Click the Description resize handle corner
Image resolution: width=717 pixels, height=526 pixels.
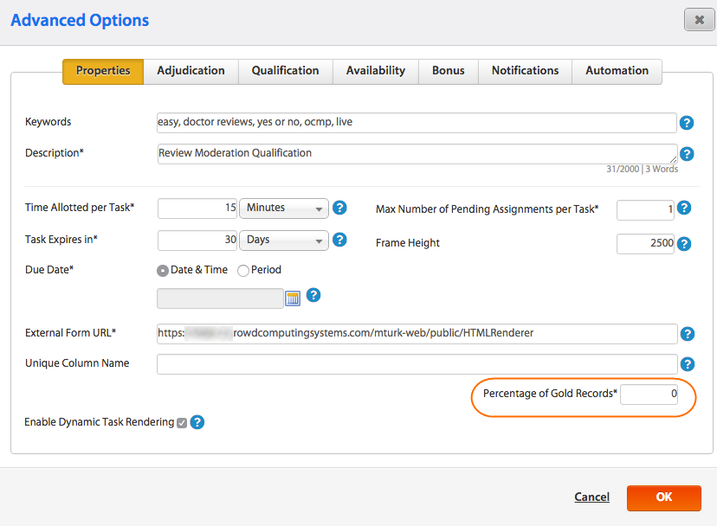click(673, 159)
